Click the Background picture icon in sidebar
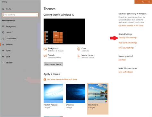This screenshot has height=117, width=152. (3, 27)
